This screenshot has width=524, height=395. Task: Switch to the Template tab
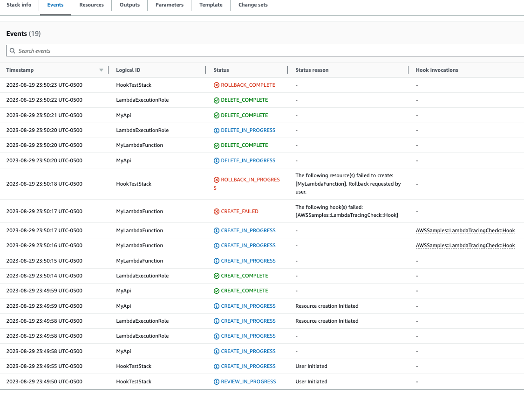point(211,5)
